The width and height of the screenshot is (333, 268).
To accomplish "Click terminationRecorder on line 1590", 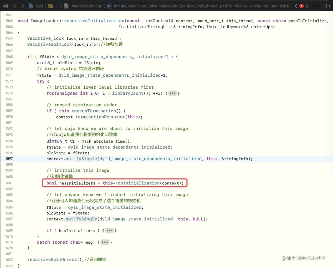I will pos(100,117).
